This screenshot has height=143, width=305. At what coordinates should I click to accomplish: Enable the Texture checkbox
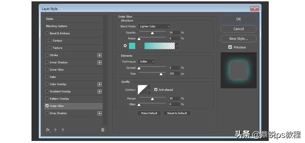point(50,48)
